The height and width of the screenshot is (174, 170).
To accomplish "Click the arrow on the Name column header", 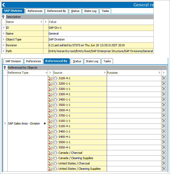I will [x=41, y=22].
